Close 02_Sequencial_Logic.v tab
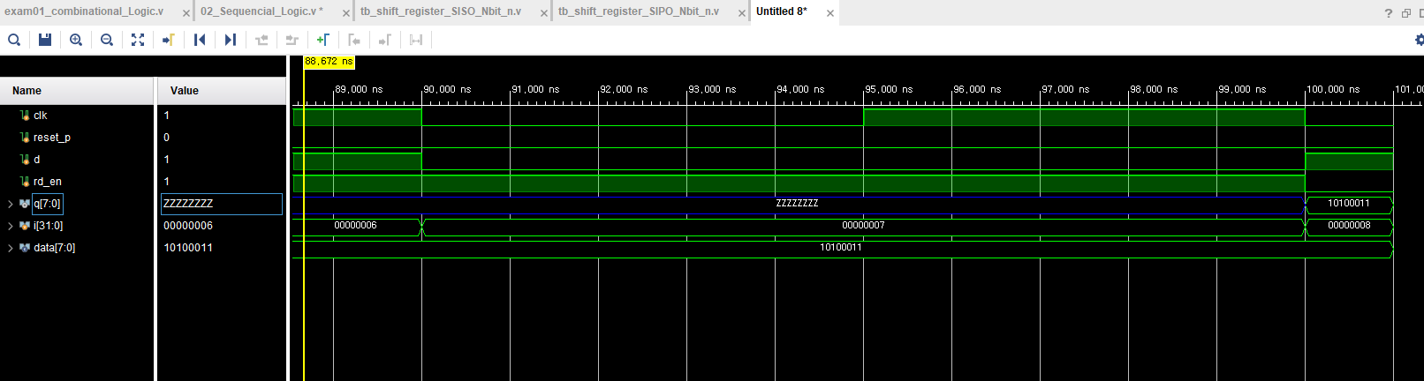This screenshot has height=381, width=1424. (x=345, y=13)
